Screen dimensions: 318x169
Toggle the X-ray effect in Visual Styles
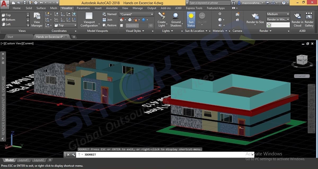[121, 26]
